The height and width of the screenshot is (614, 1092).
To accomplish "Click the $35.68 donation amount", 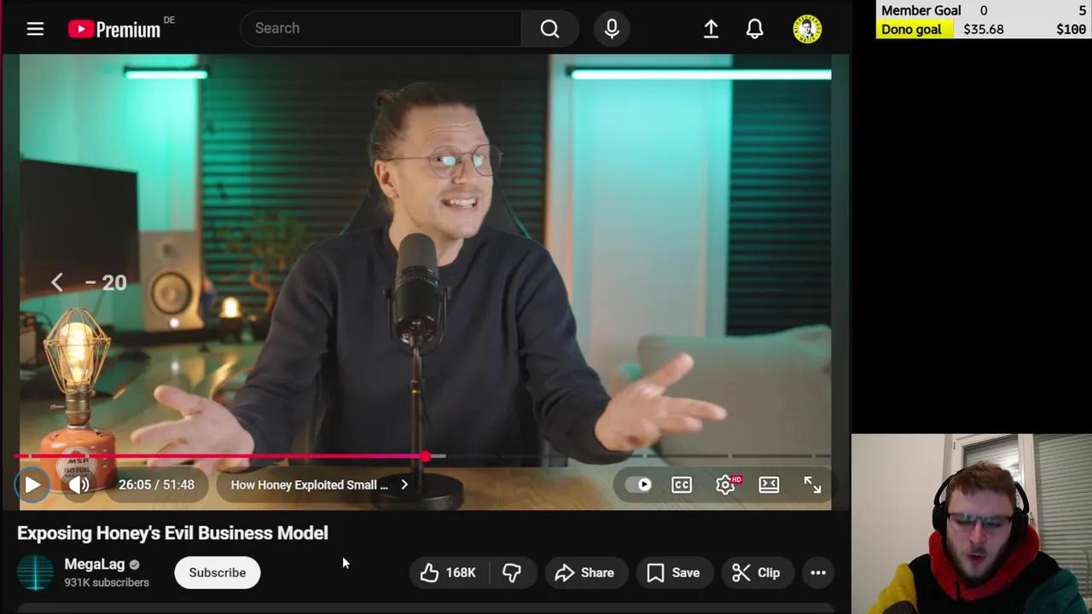I will pyautogui.click(x=984, y=29).
